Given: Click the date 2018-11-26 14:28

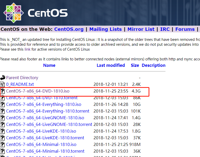Looking at the screenshot, I should tap(111, 104).
